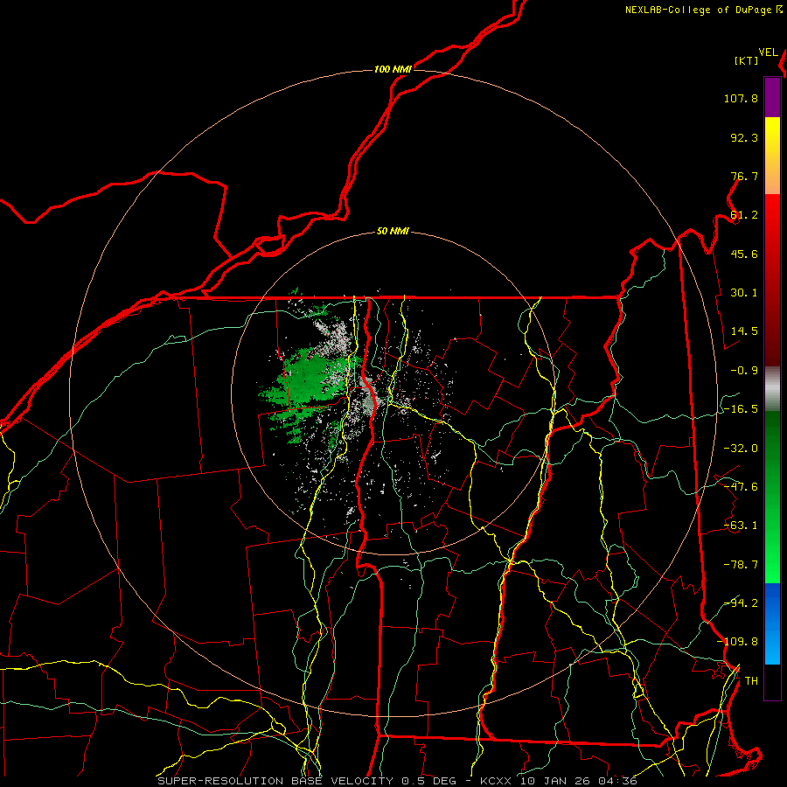The height and width of the screenshot is (787, 787).
Task: Click the 61.2 velocity legend value
Action: click(744, 215)
